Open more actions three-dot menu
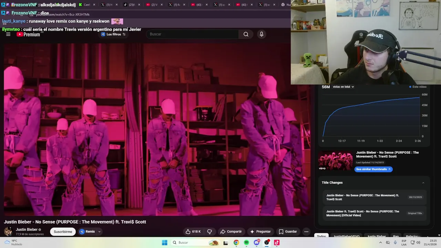 pos(306,231)
